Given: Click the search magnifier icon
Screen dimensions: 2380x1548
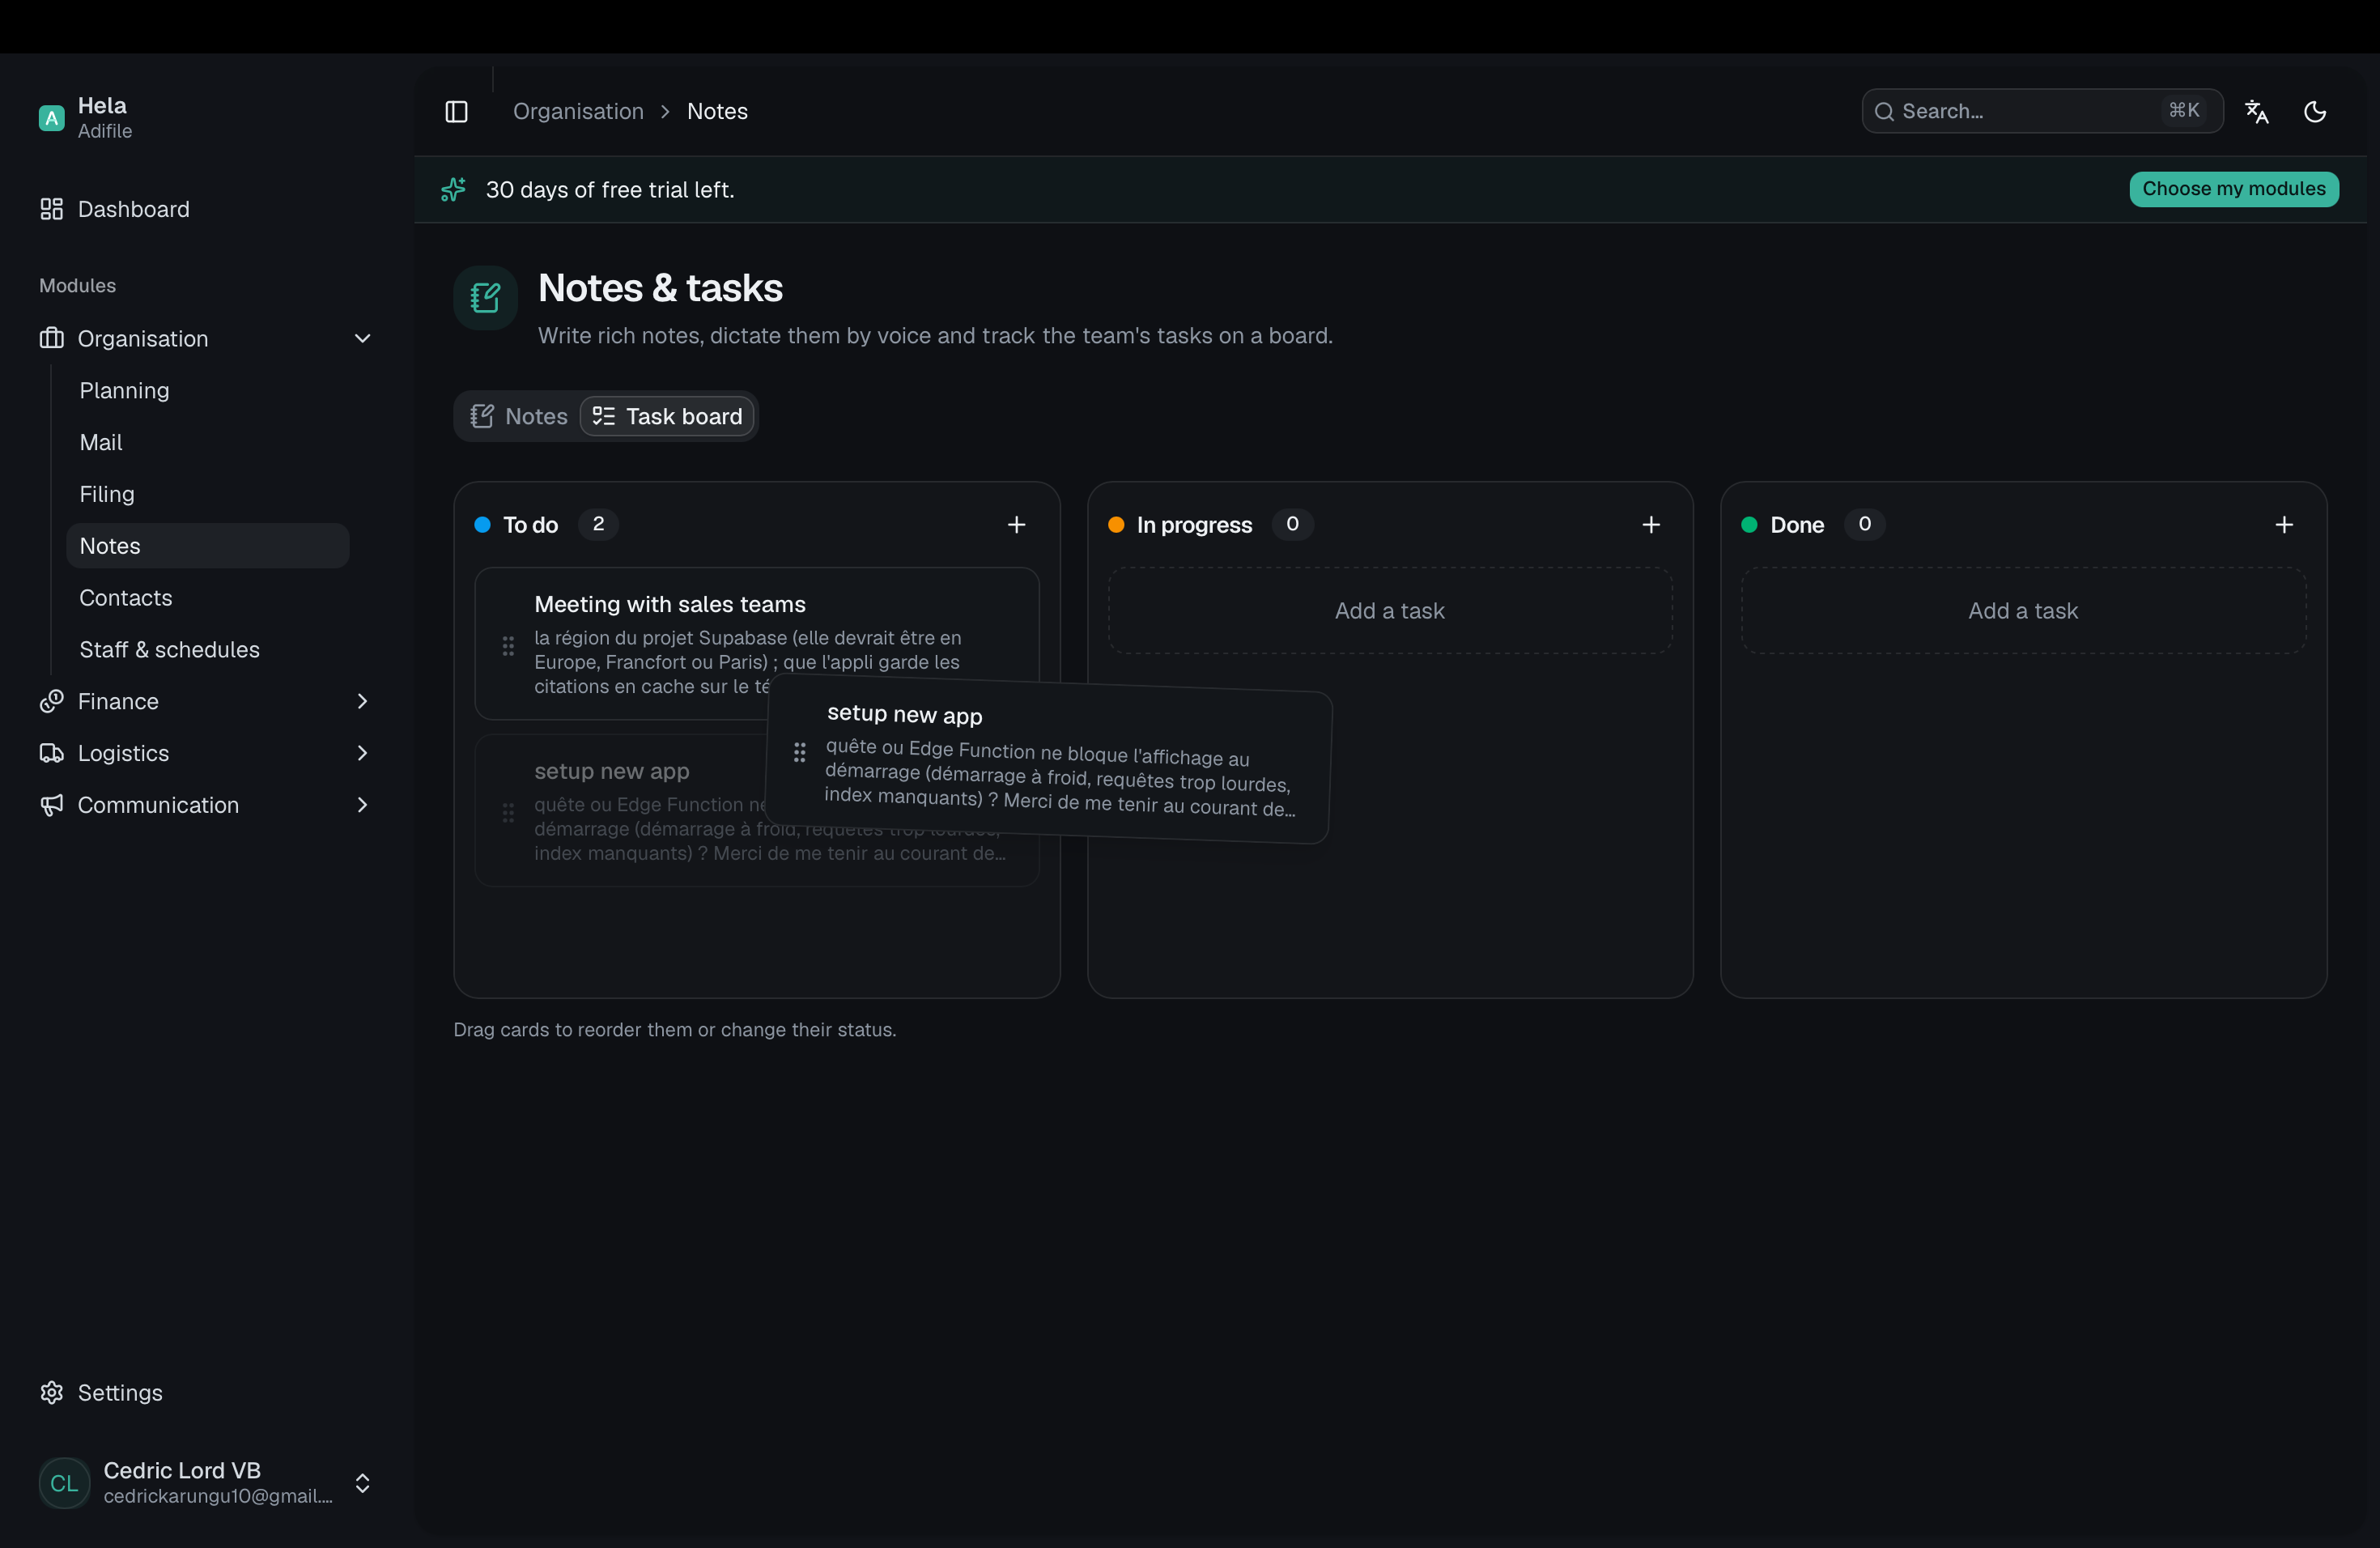Looking at the screenshot, I should tap(1884, 111).
